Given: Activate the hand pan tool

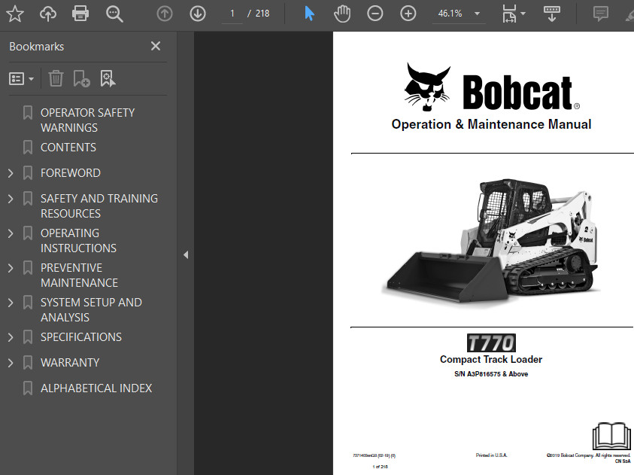Looking at the screenshot, I should coord(342,14).
